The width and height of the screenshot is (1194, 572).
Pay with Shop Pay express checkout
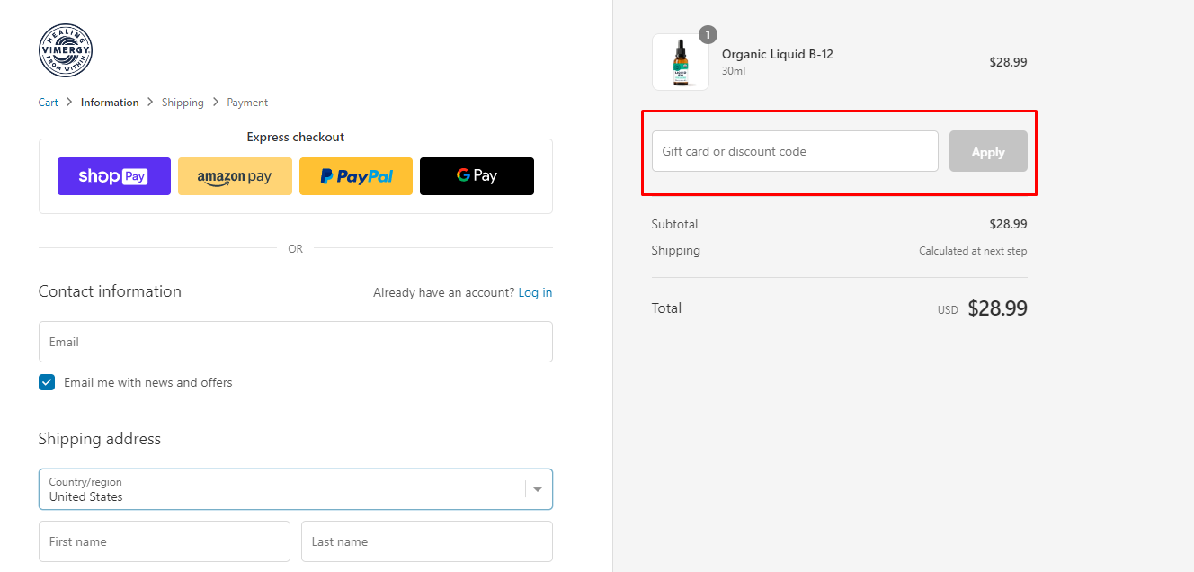[x=114, y=176]
